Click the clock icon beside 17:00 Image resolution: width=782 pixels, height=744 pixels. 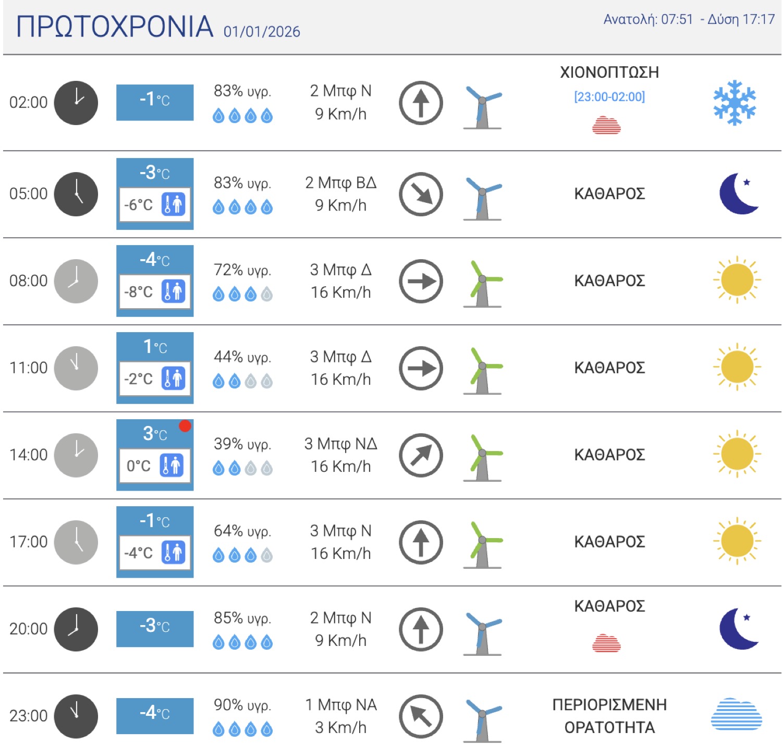76,542
